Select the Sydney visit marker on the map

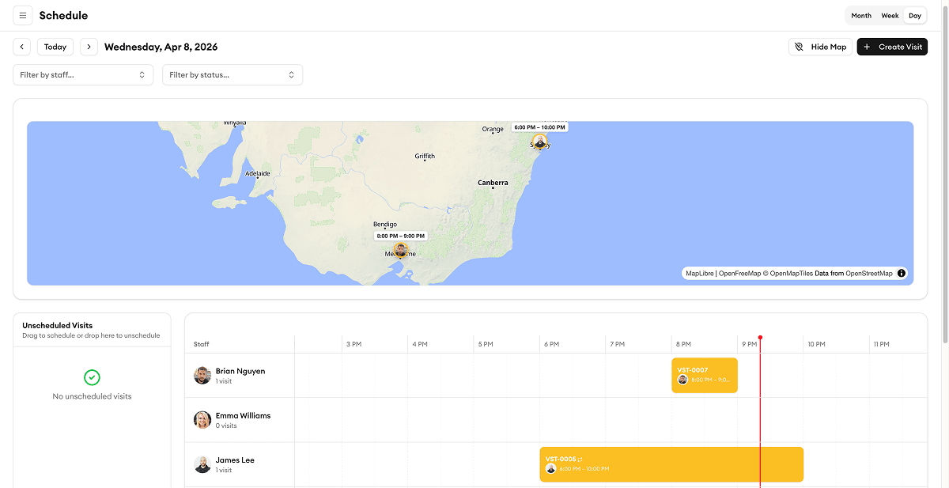(x=539, y=142)
